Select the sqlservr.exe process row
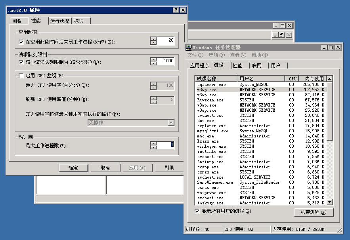Viewport: 350px width, 240px height. point(261,84)
